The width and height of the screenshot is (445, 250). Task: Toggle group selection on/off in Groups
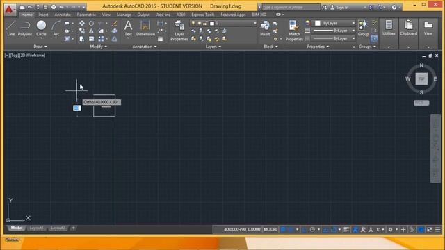(x=374, y=39)
